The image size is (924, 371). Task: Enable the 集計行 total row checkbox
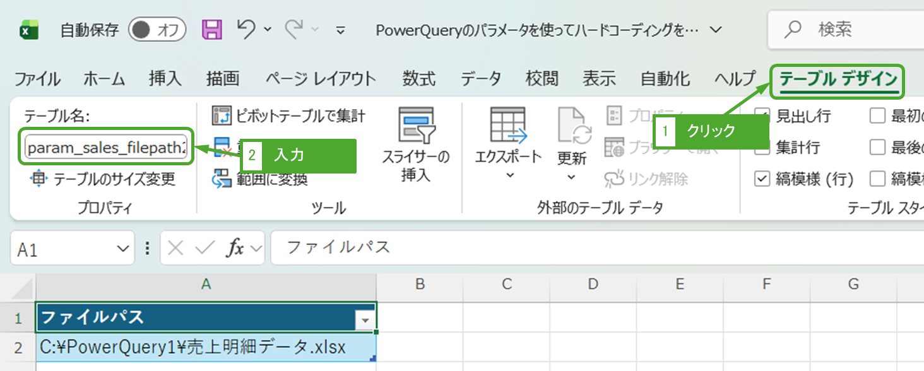coord(762,148)
